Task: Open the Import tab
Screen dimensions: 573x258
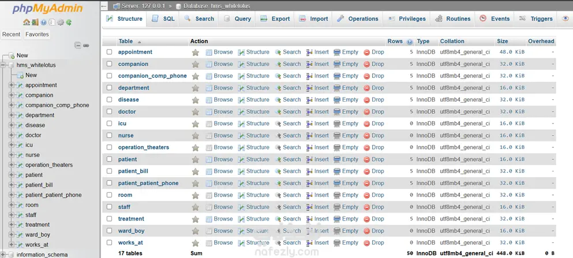Action: [313, 19]
